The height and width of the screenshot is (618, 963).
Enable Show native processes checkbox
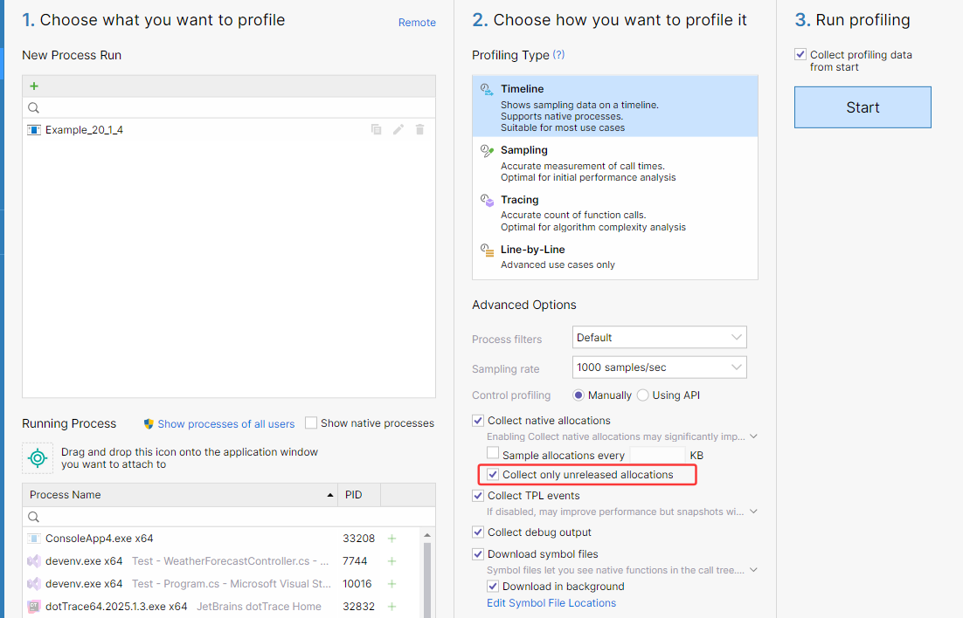pyautogui.click(x=311, y=423)
